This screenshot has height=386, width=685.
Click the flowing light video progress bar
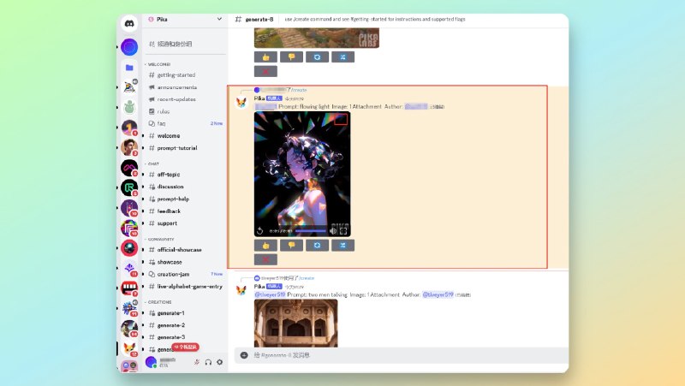pyautogui.click(x=311, y=230)
